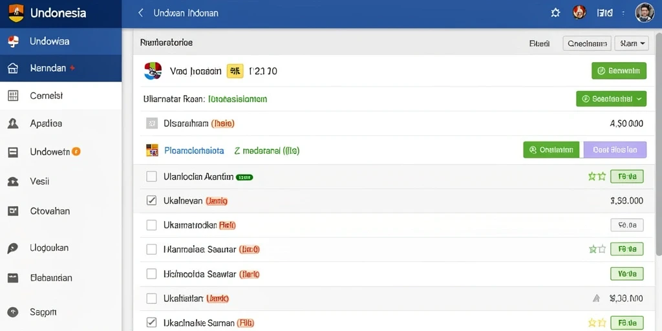Click the Uodoukan chat icon
The width and height of the screenshot is (662, 331).
pyautogui.click(x=13, y=248)
